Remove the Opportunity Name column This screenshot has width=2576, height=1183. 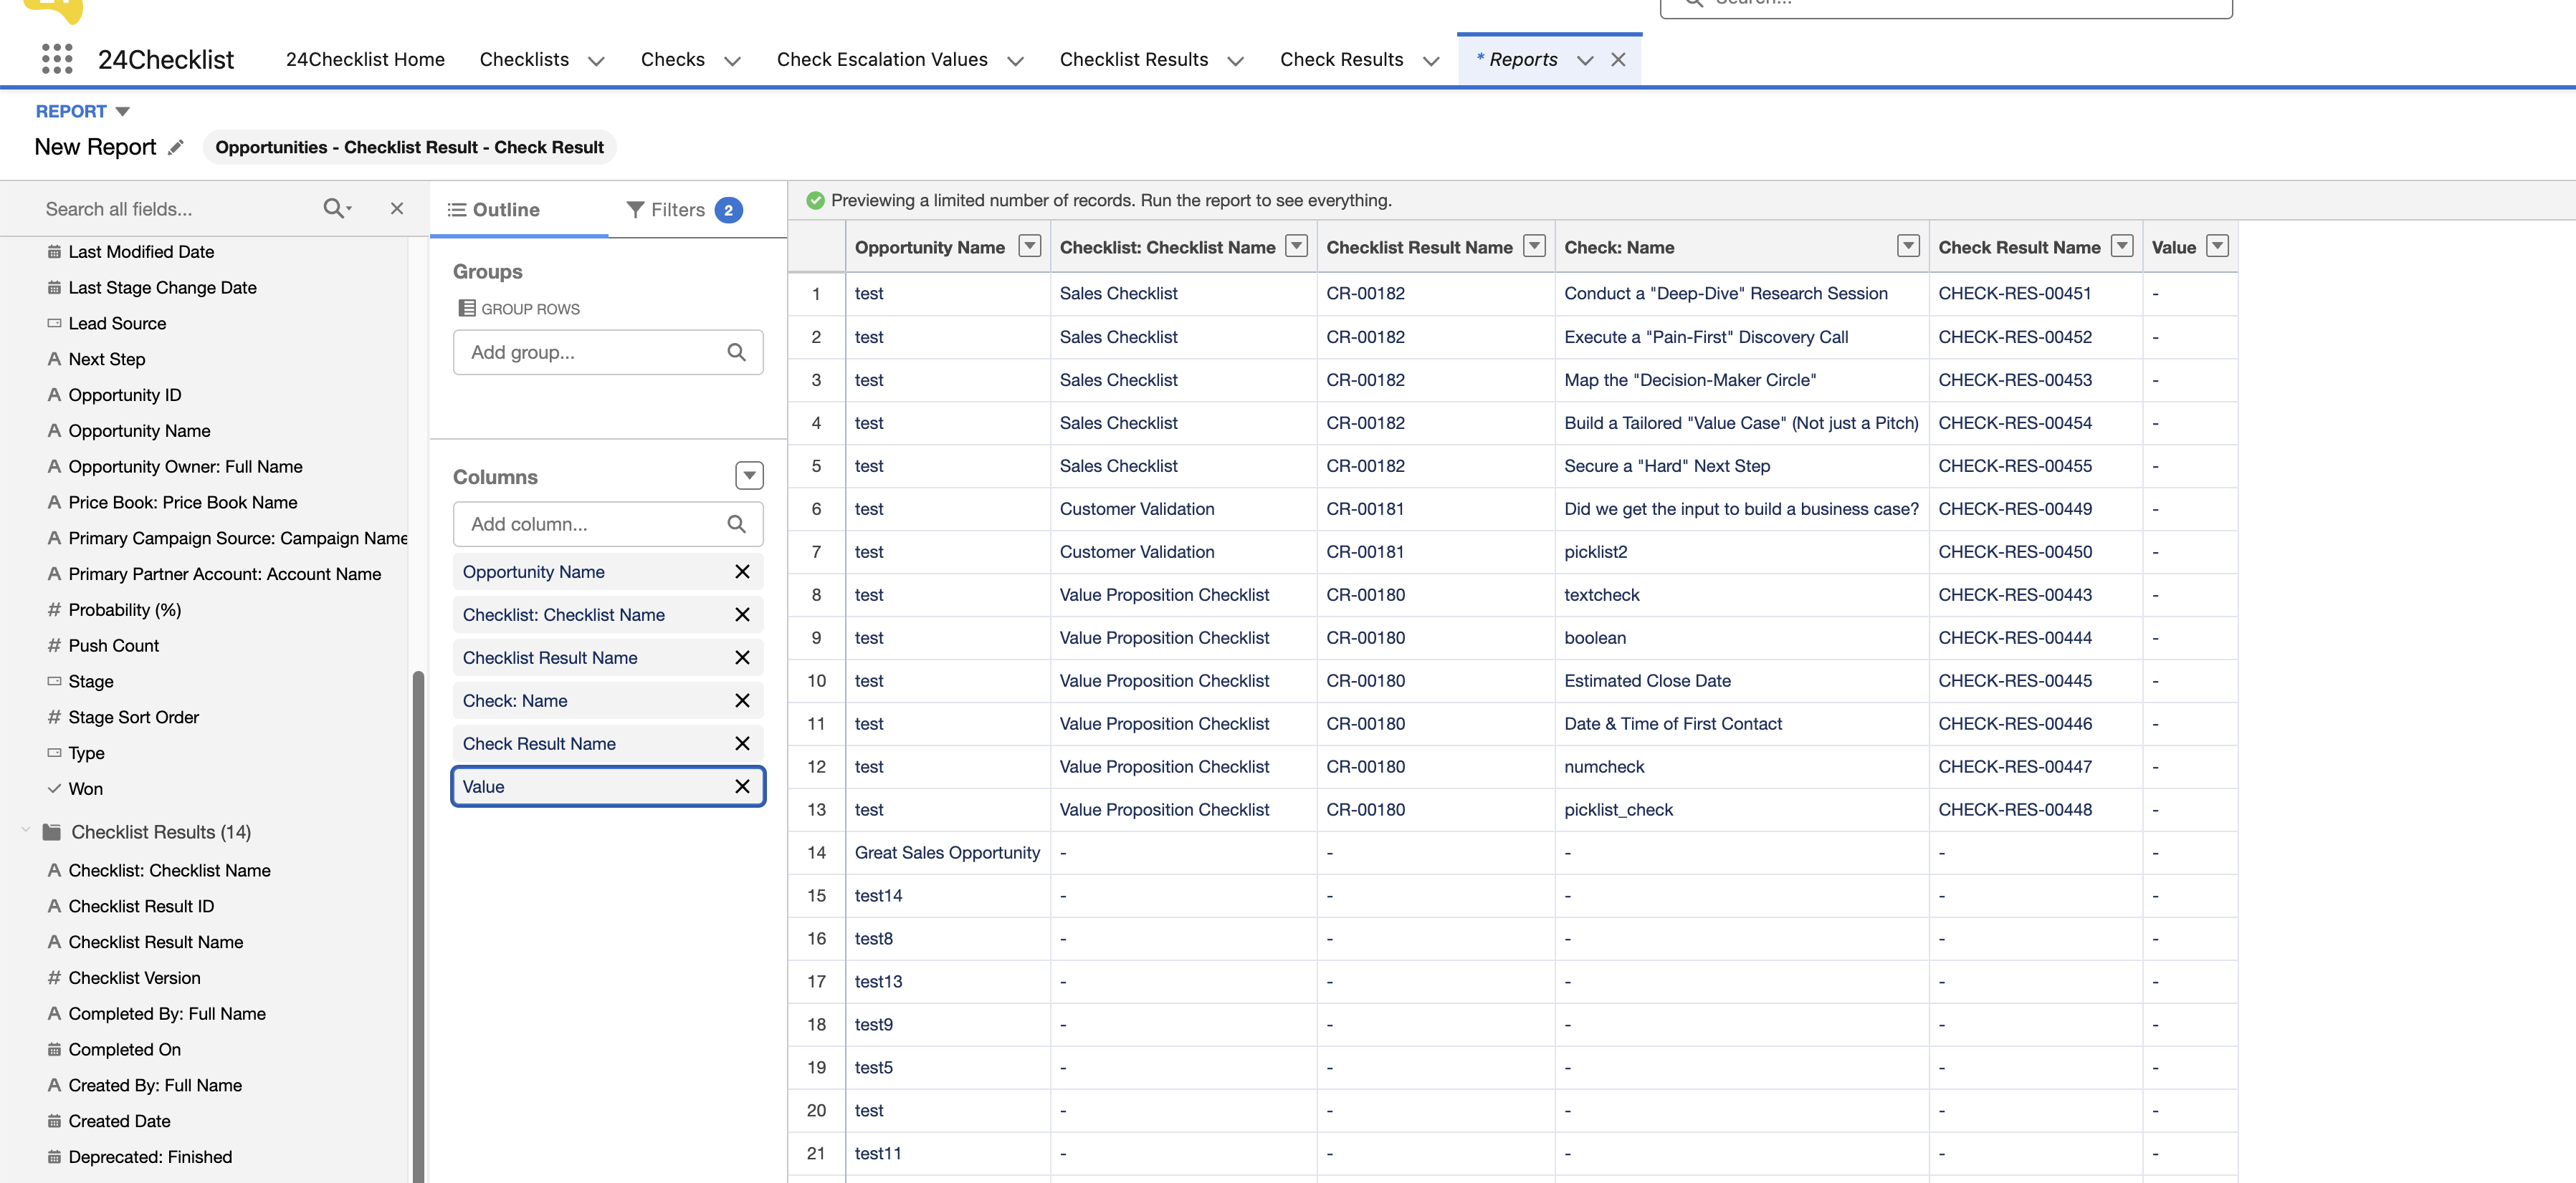[x=742, y=571]
